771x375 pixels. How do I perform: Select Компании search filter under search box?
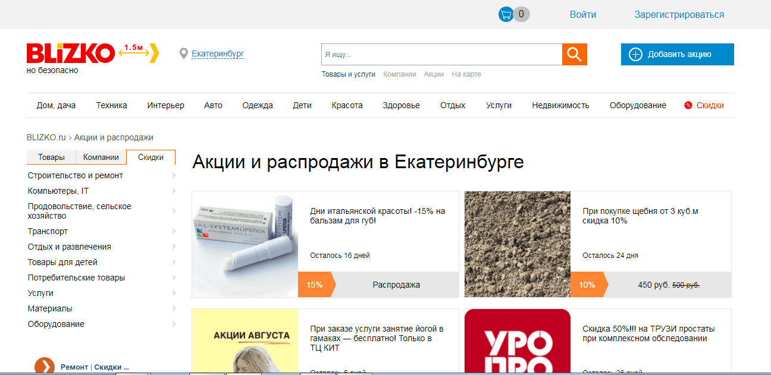[x=400, y=74]
